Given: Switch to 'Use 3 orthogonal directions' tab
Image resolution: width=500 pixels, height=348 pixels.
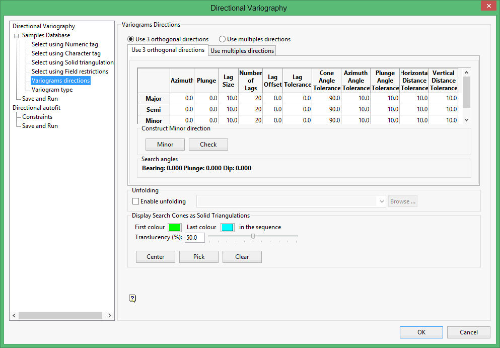Looking at the screenshot, I should coord(168,50).
